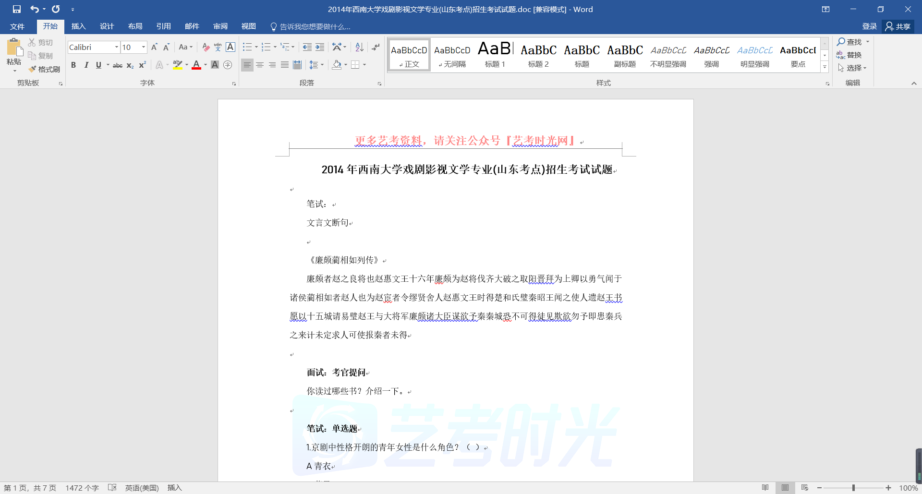Open the font size dropdown
Image resolution: width=922 pixels, height=494 pixels.
(x=143, y=47)
